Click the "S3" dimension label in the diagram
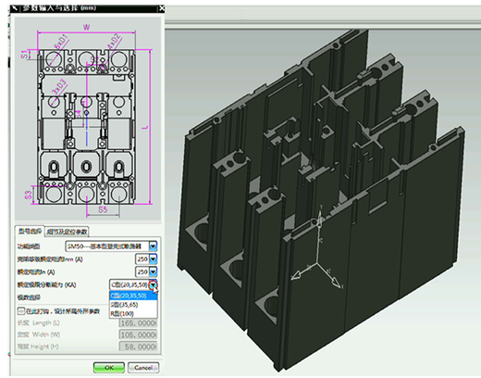 pos(28,195)
